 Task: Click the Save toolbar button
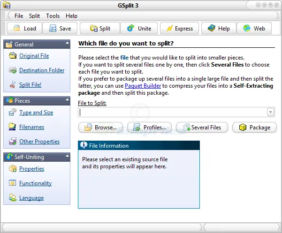(60, 29)
